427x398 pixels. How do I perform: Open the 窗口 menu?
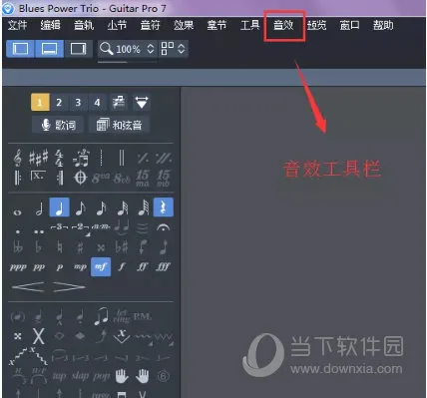point(349,25)
